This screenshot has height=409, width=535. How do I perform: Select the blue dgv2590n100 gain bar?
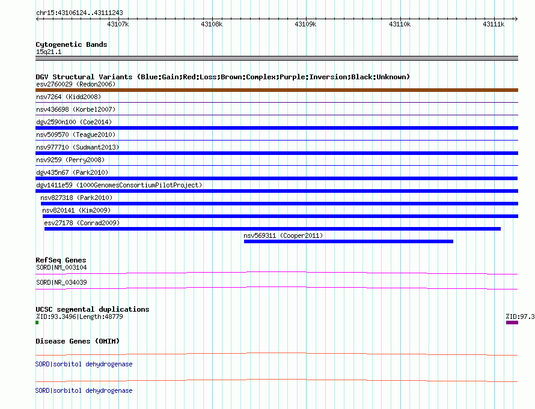[x=277, y=128]
